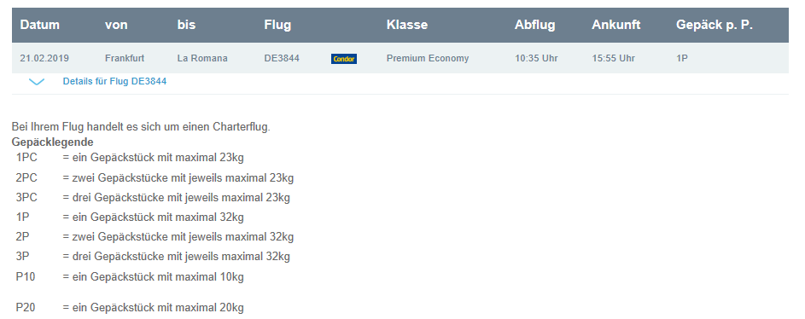This screenshot has height=319, width=805.
Task: Open Details für Flug DE3844 link
Action: click(114, 82)
